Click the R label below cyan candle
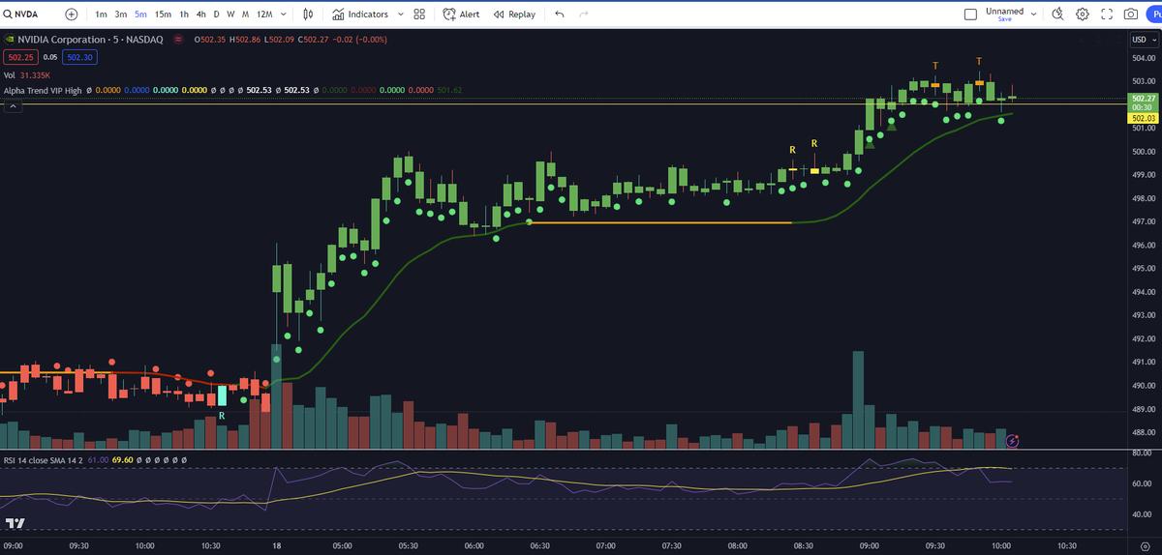This screenshot has height=555, width=1162. pos(222,416)
